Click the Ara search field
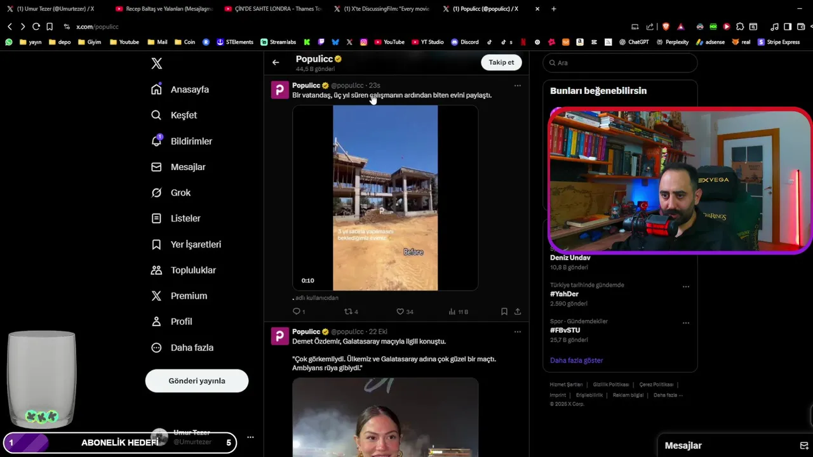The width and height of the screenshot is (813, 457). coord(620,63)
